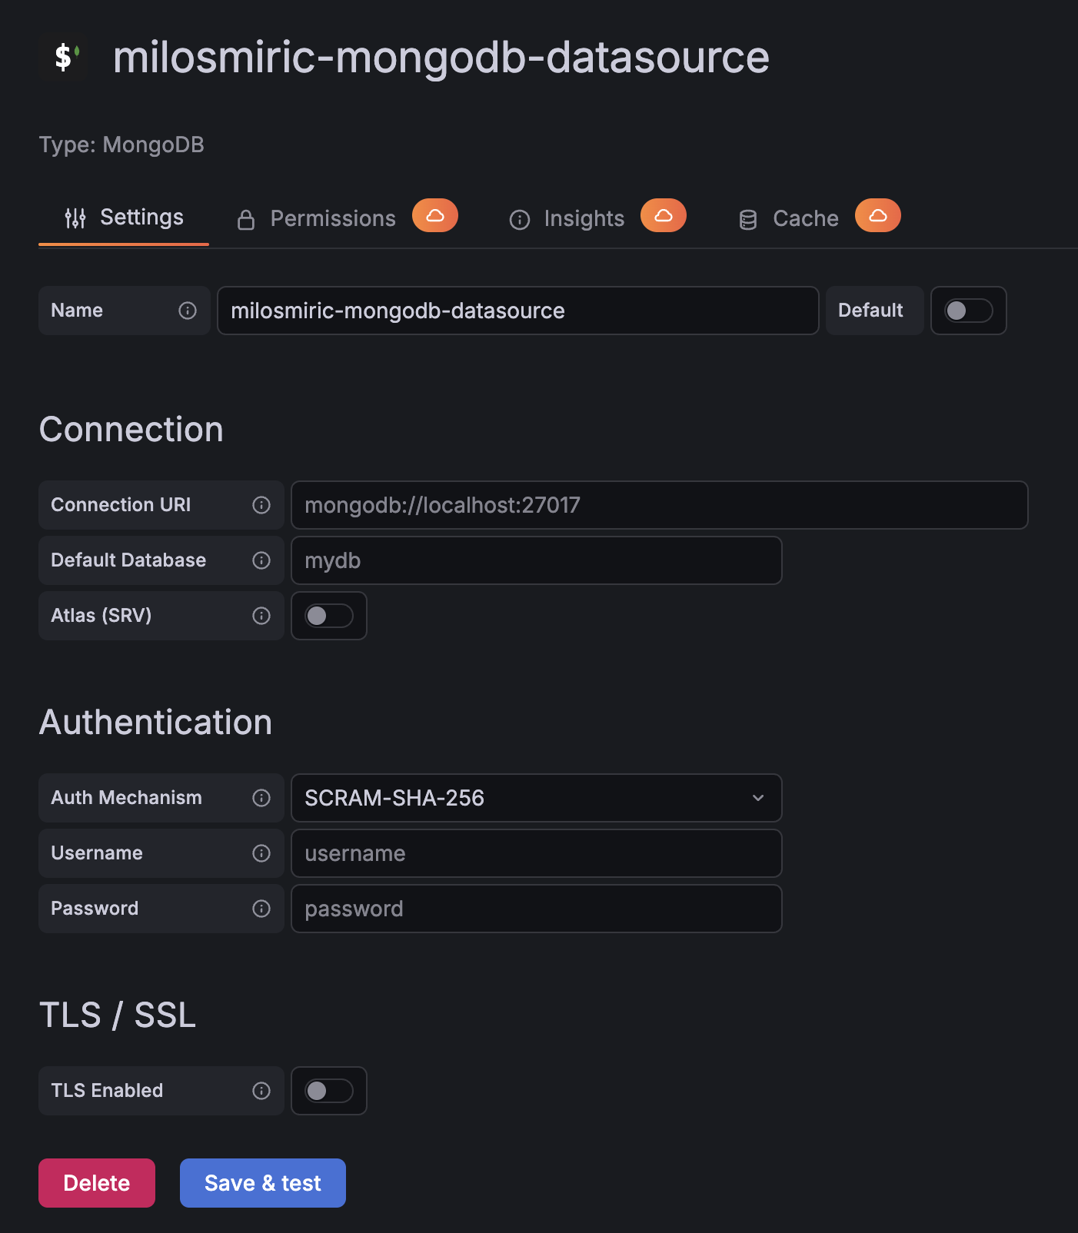
Task: Click the Settings sliders icon
Action: [75, 218]
